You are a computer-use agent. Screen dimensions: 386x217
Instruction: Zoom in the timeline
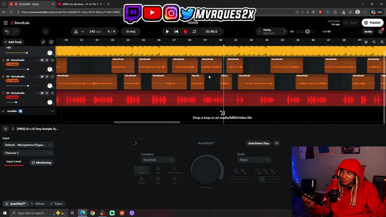382,42
